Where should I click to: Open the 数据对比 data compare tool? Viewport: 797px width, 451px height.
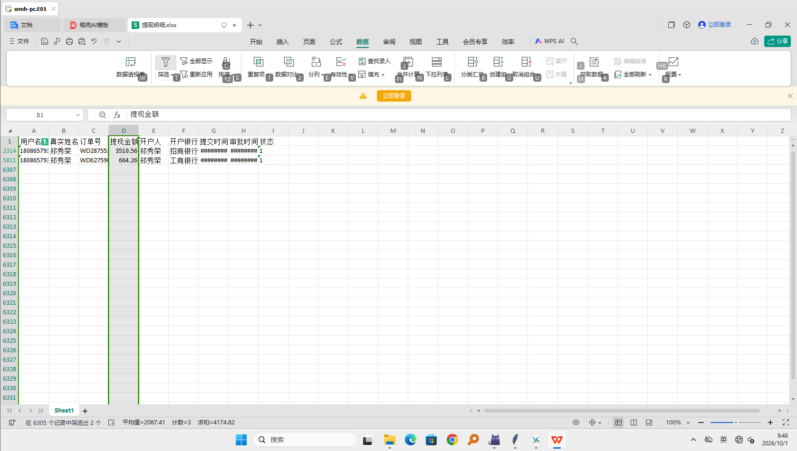[288, 67]
